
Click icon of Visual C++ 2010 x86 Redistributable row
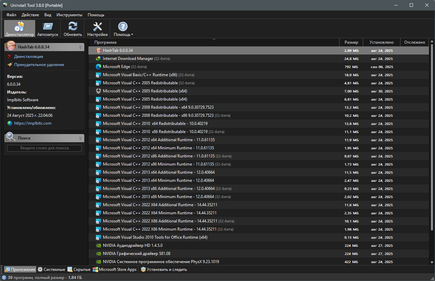(x=99, y=132)
